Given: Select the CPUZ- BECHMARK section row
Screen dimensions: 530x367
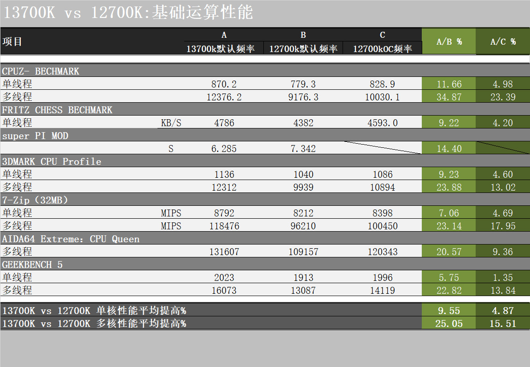Looking at the screenshot, I should click(265, 71).
